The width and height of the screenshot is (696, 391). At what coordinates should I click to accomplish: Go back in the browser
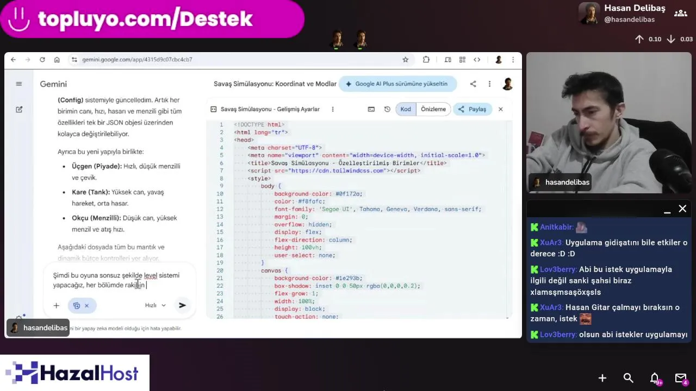(x=13, y=60)
